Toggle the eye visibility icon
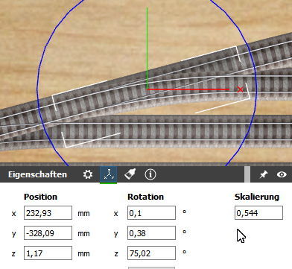Viewport: 292px width, 269px height. 282,174
